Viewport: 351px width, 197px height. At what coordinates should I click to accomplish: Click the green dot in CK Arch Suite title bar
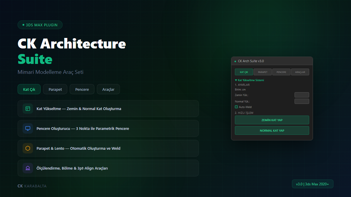tap(235, 61)
